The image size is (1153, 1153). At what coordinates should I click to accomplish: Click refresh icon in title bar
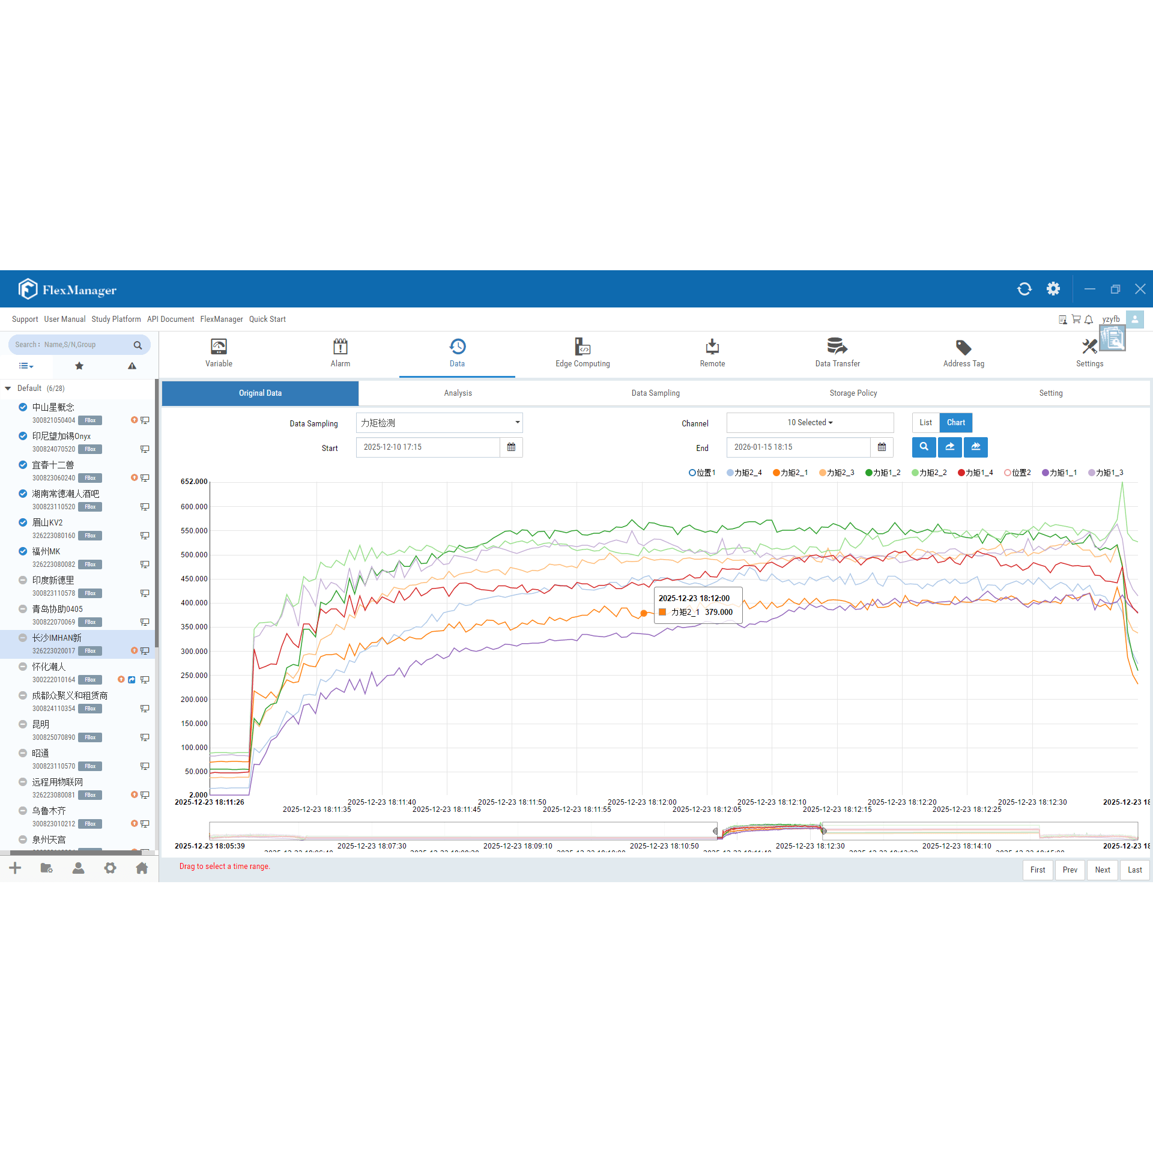[1024, 289]
